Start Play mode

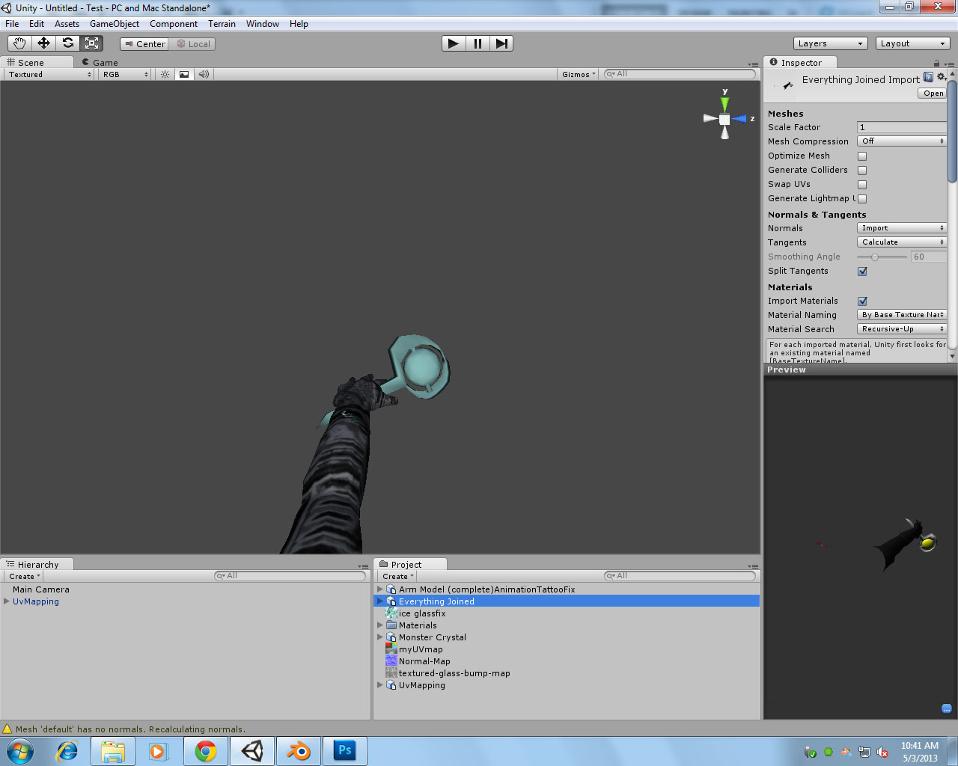coord(454,43)
